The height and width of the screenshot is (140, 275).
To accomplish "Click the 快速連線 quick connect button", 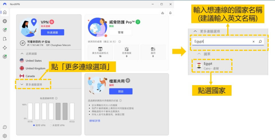I will pos(52,32).
